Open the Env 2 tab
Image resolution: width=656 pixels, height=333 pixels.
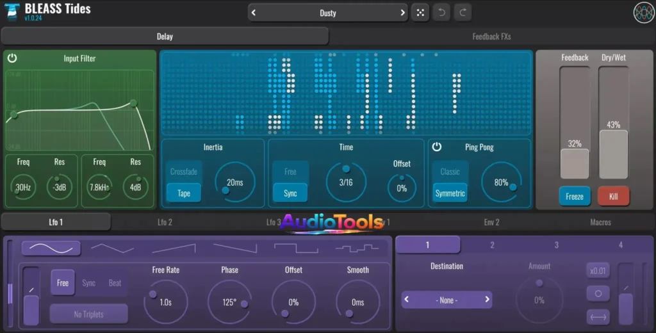click(x=491, y=222)
